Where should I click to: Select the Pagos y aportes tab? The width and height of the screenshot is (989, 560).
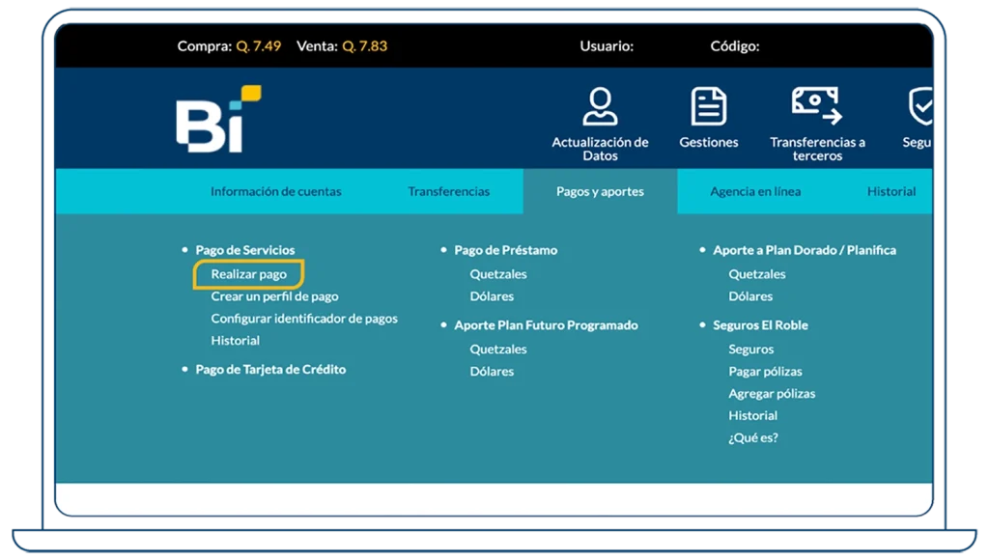(600, 191)
